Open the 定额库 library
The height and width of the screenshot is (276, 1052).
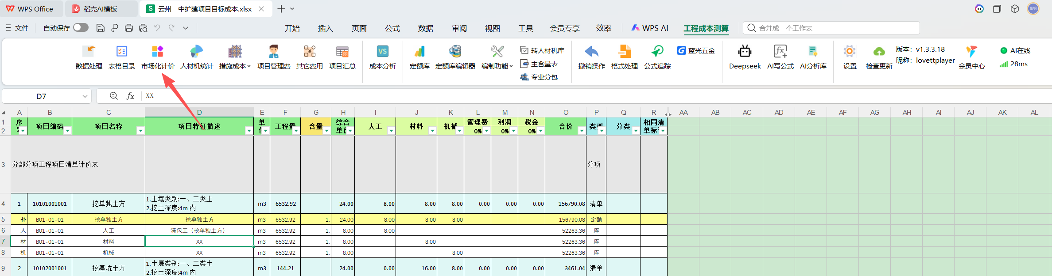tap(419, 57)
